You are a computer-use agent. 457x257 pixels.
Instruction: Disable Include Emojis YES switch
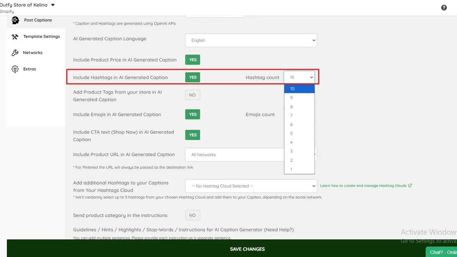tap(193, 114)
